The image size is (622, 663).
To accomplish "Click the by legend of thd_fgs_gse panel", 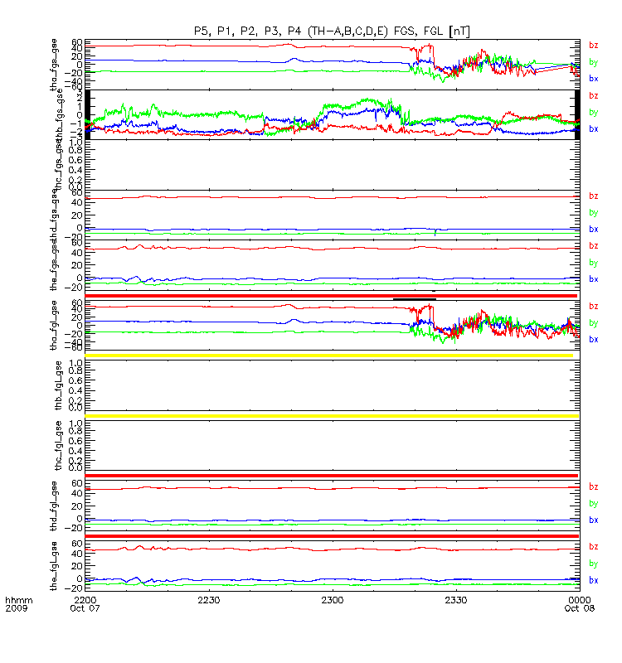I will point(594,213).
